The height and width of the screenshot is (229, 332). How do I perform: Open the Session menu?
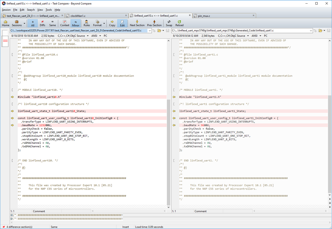[x=6, y=10]
